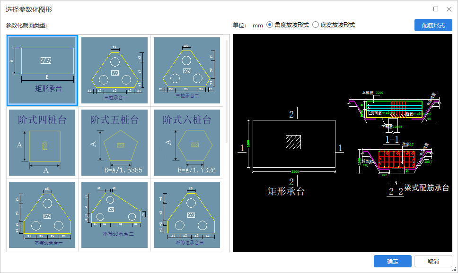Image resolution: width=458 pixels, height=273 pixels.
Task: Click the 梁式配筋承台 caption in preview
Action: (426, 188)
